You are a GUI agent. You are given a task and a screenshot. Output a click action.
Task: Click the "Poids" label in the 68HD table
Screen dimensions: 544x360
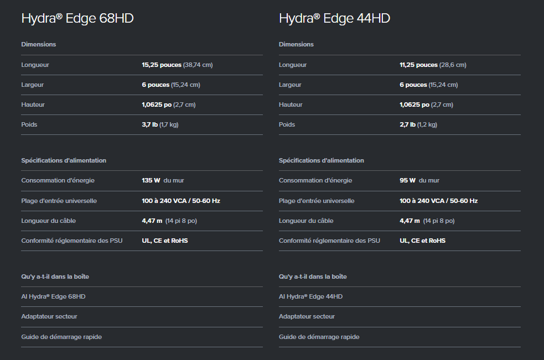click(29, 124)
